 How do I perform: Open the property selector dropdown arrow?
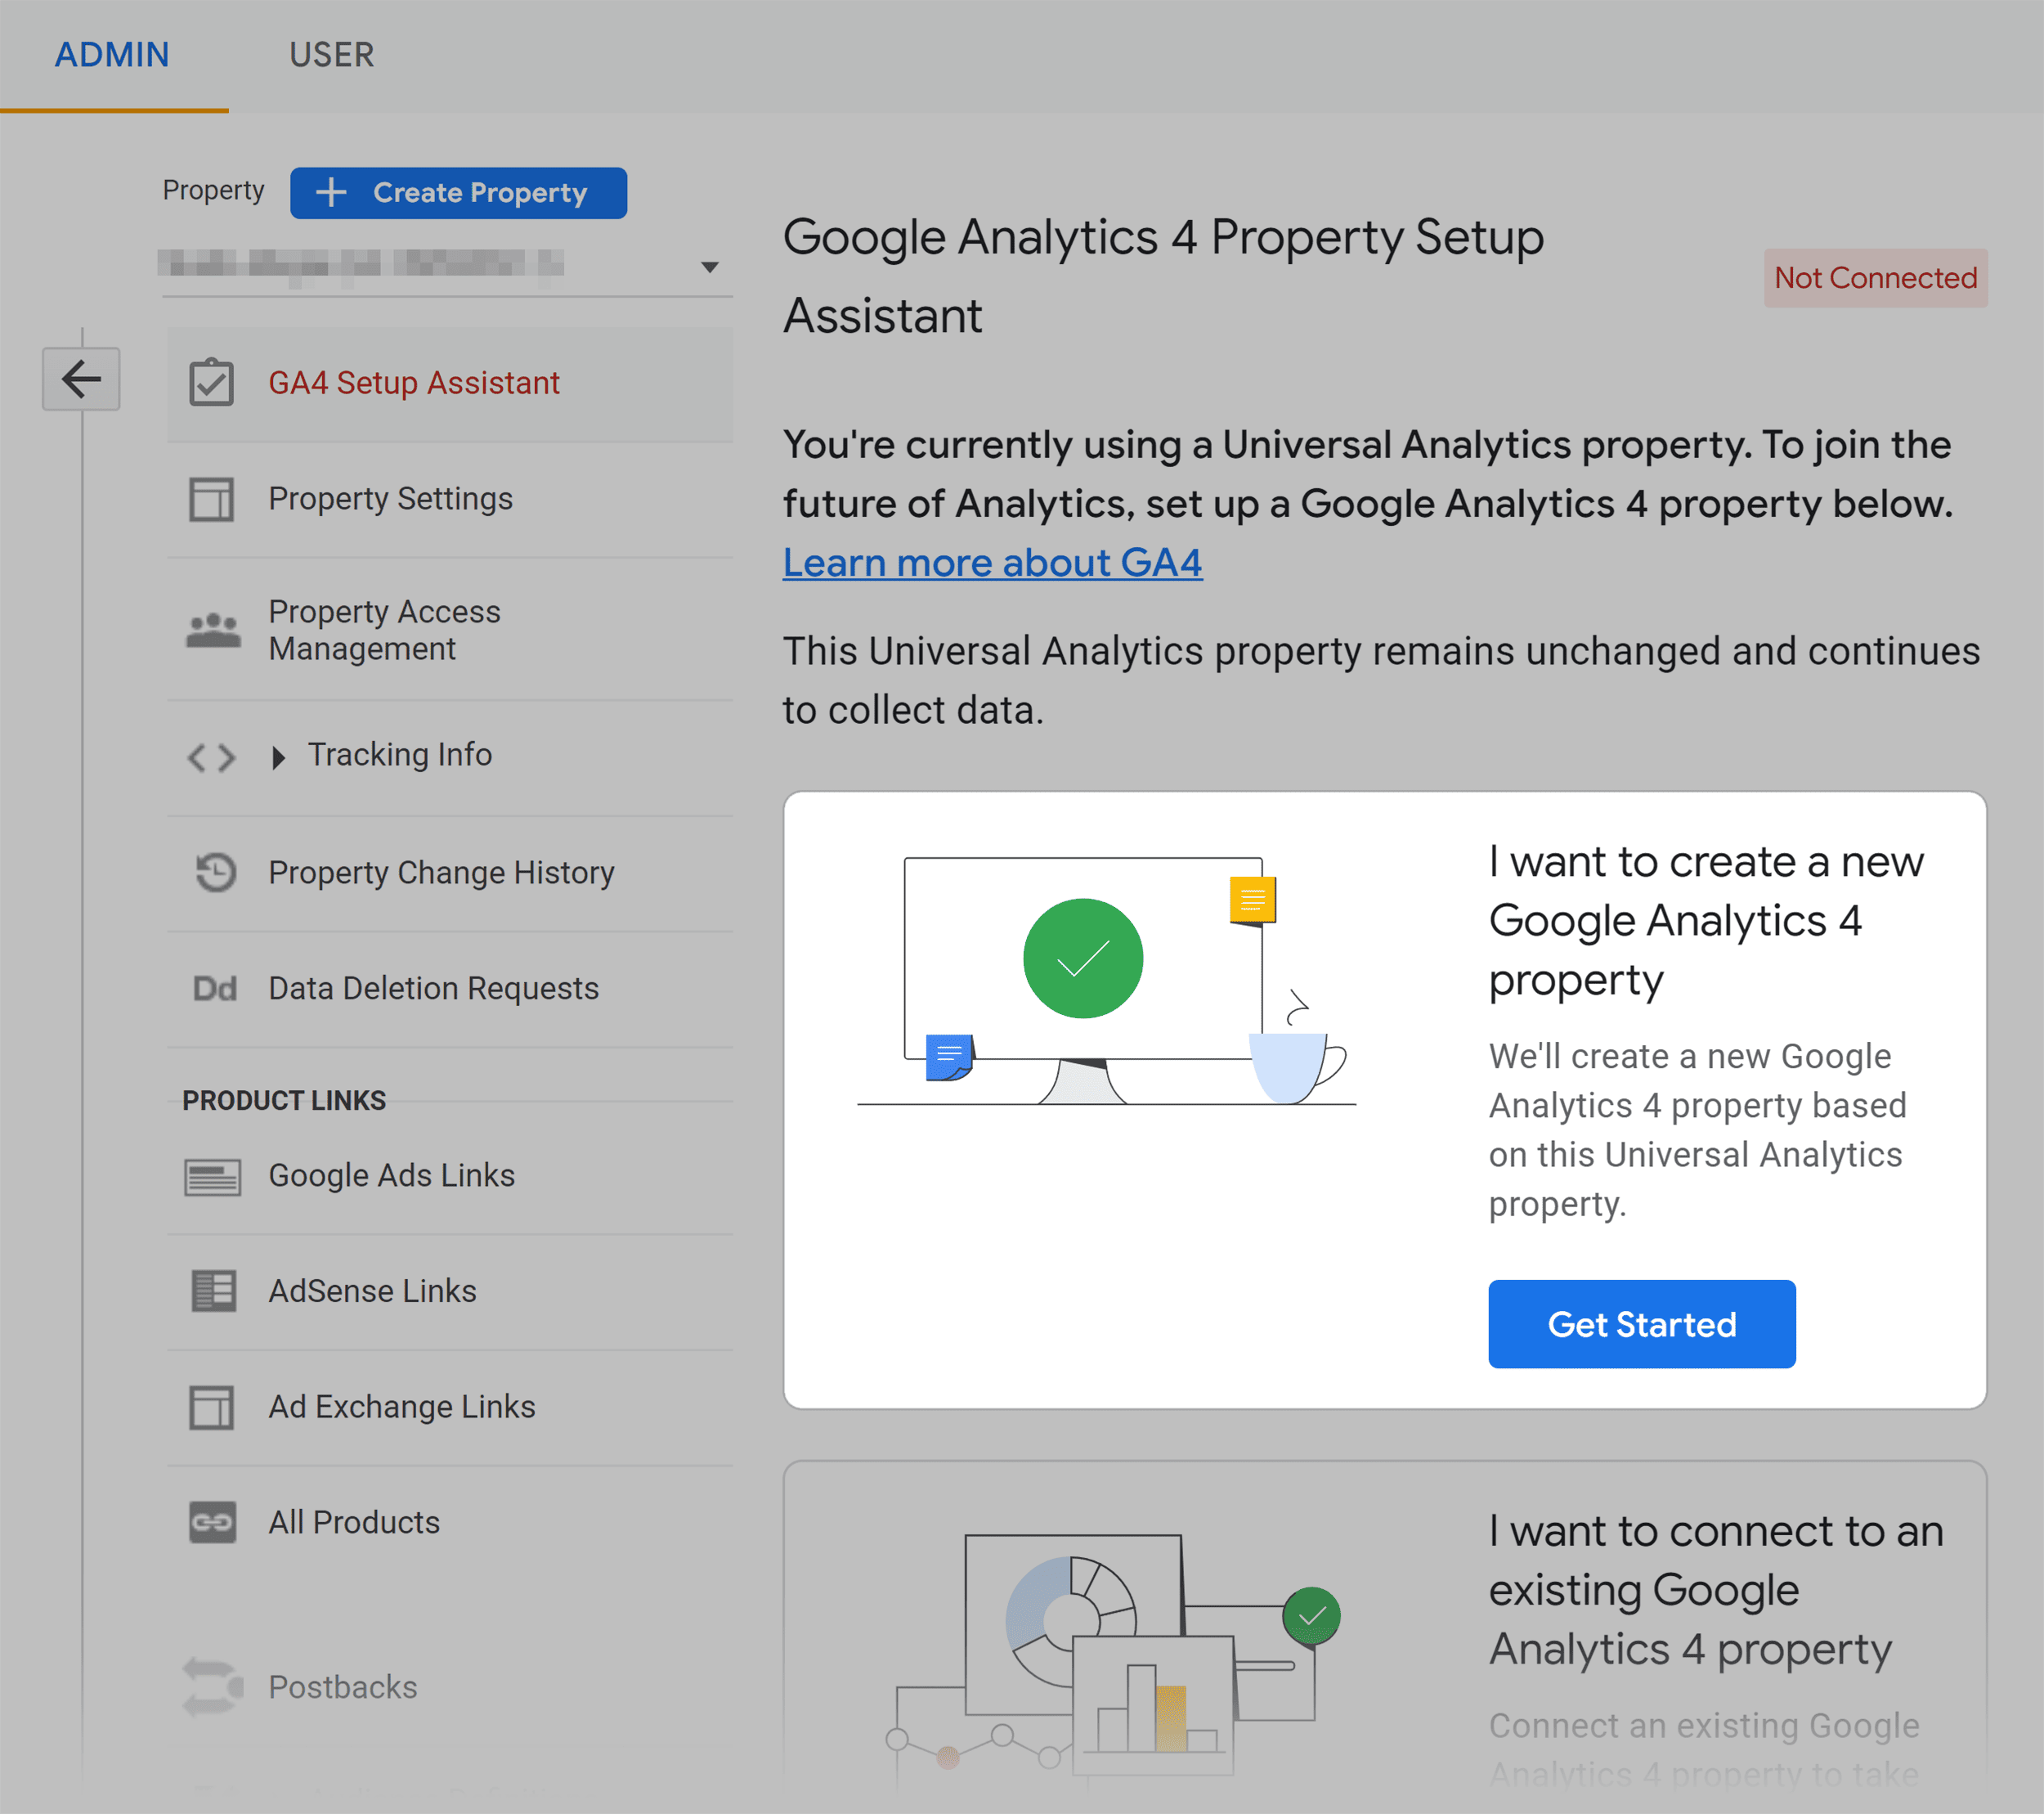click(x=709, y=266)
